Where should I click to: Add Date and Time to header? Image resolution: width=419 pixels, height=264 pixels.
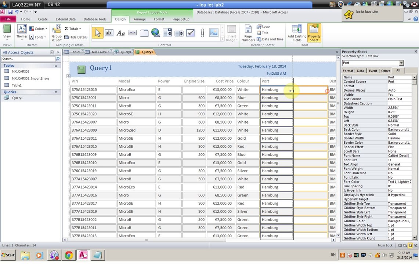[x=270, y=39]
